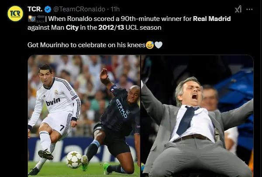Expand the three-dot more options menu
The width and height of the screenshot is (262, 177).
[x=249, y=9]
